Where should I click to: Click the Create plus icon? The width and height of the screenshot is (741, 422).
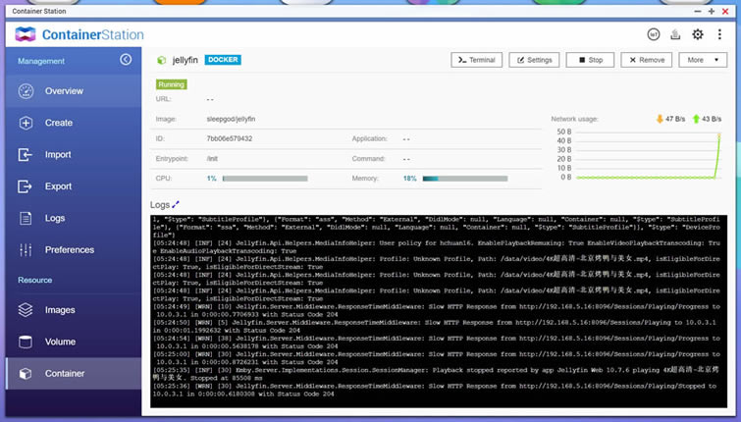[26, 123]
